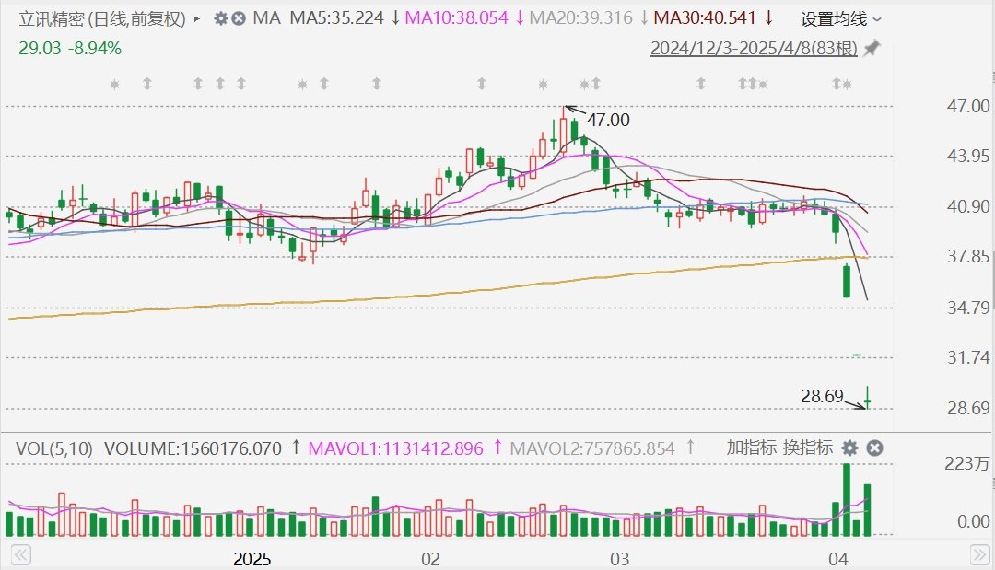The height and width of the screenshot is (570, 995).
Task: Select the MA5:35.224 line label
Action: click(337, 18)
